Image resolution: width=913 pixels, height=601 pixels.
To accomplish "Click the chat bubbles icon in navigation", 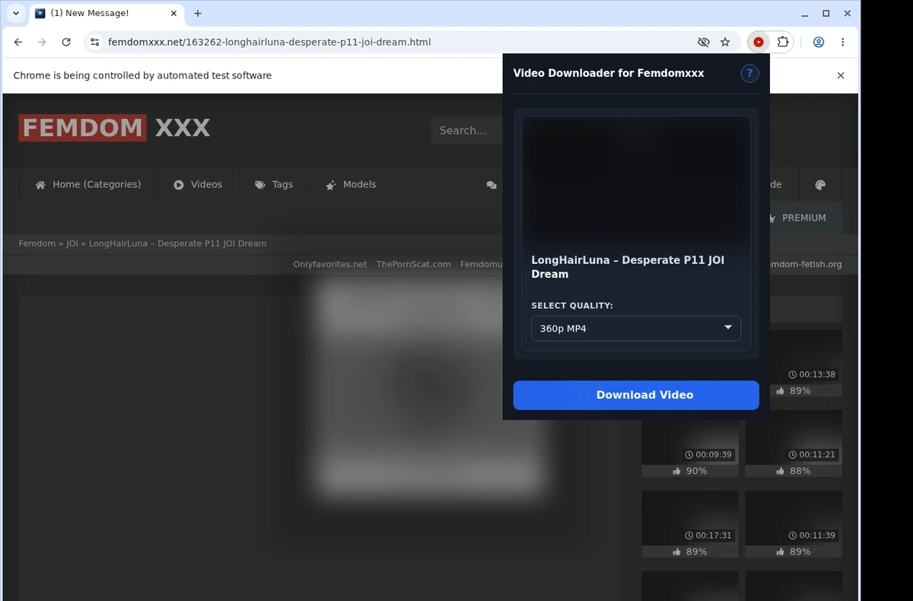I will pyautogui.click(x=491, y=185).
